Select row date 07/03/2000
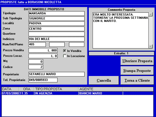Image resolution: width=156 pixels, height=117 pixels. coord(10,93)
